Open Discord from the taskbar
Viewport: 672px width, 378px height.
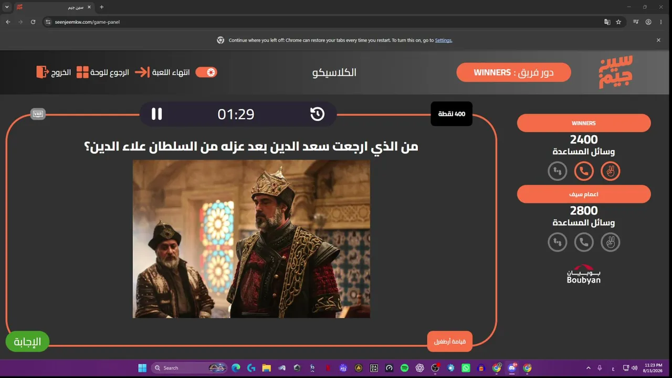point(512,368)
